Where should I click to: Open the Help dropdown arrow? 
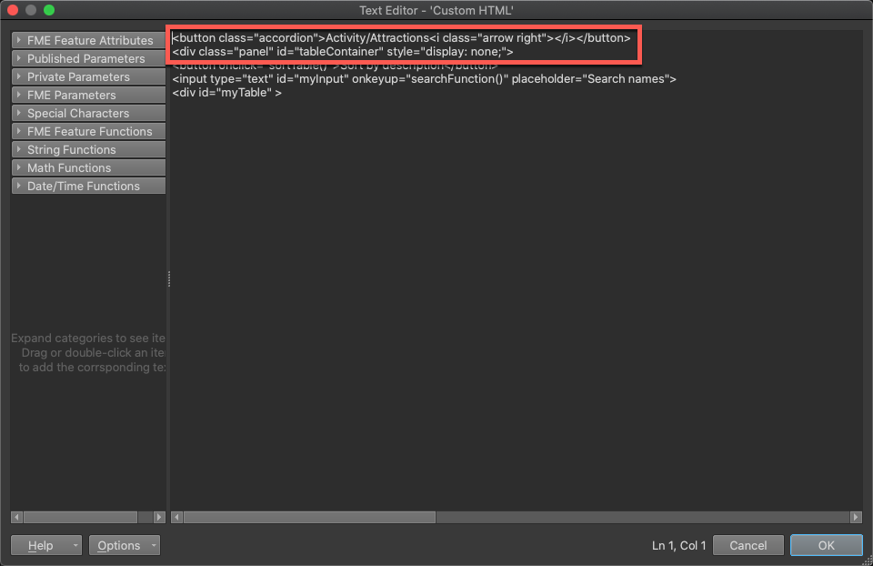pyautogui.click(x=75, y=545)
